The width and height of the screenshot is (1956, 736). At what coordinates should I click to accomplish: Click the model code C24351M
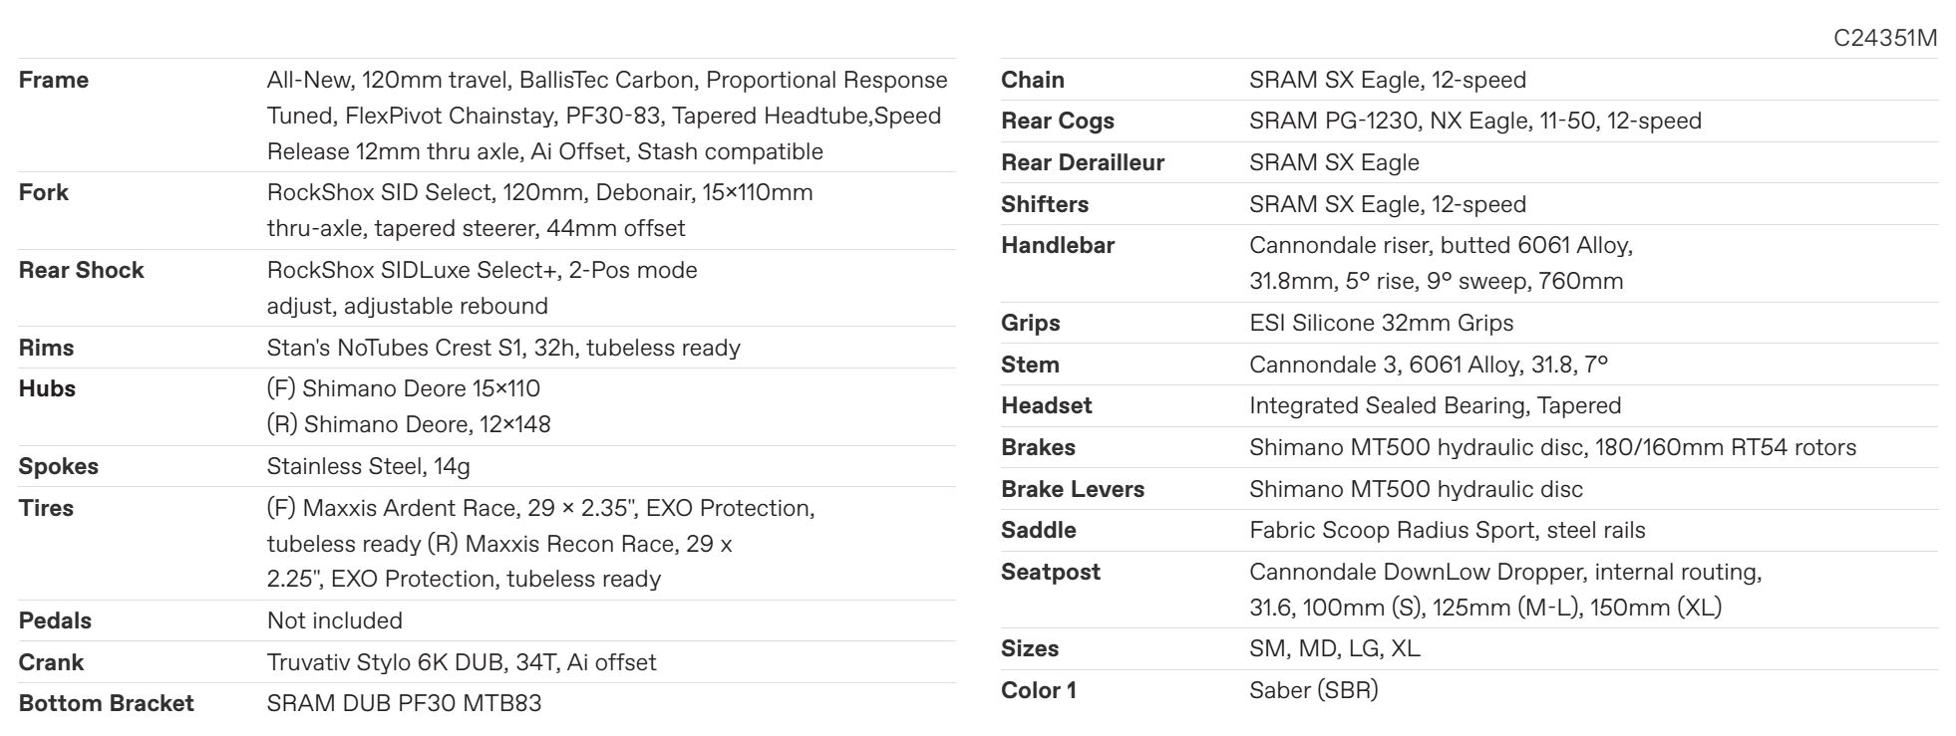pyautogui.click(x=1885, y=38)
